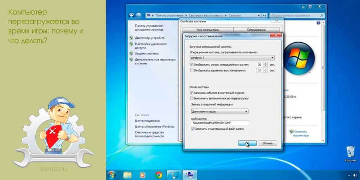Click shield icon beside Advanced system settings
Image resolution: width=360 pixels, height=180 pixels.
pos(131,60)
